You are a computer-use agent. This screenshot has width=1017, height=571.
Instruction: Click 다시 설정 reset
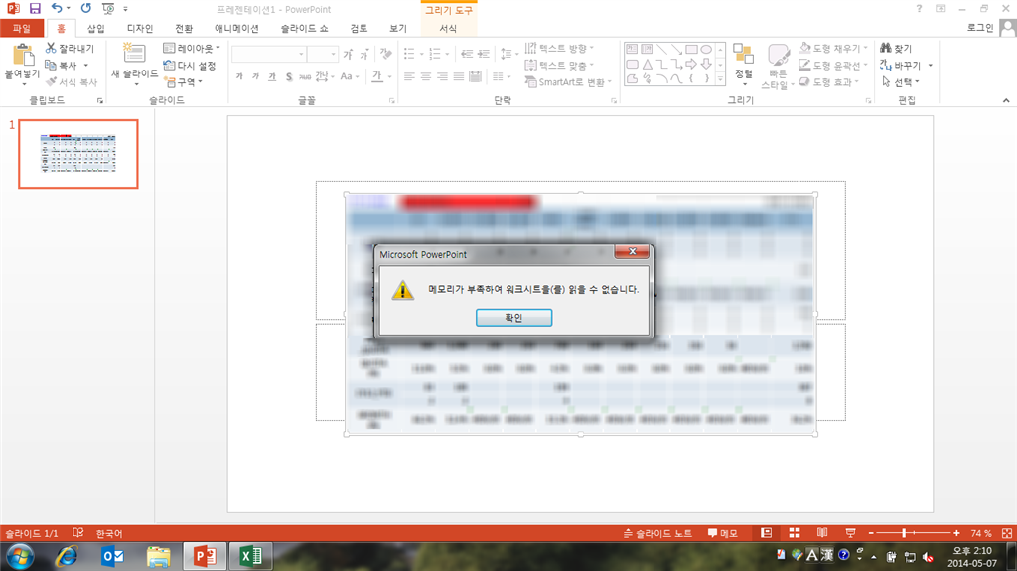190,66
